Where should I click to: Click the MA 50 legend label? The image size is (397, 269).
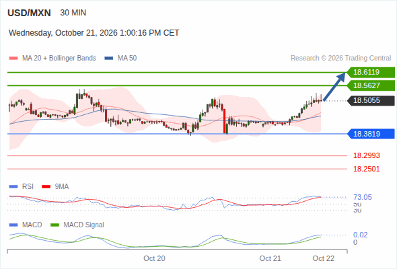coord(127,59)
